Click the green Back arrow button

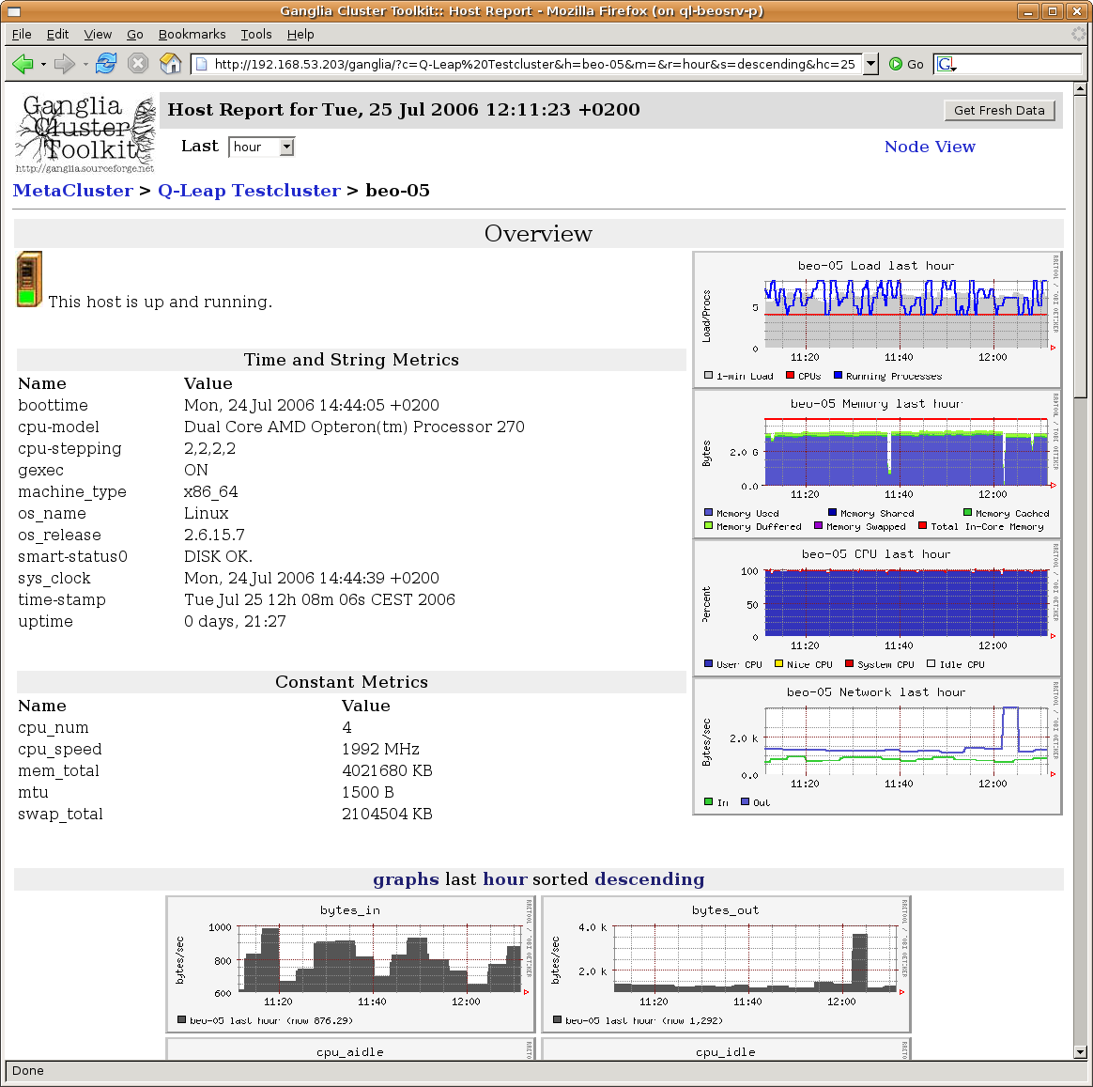(23, 64)
